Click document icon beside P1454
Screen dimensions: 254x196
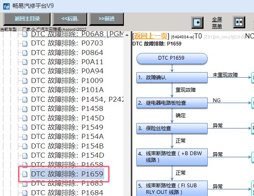click(25, 100)
